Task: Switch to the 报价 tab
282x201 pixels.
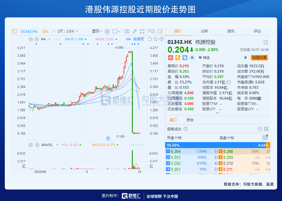Action: 178,31
